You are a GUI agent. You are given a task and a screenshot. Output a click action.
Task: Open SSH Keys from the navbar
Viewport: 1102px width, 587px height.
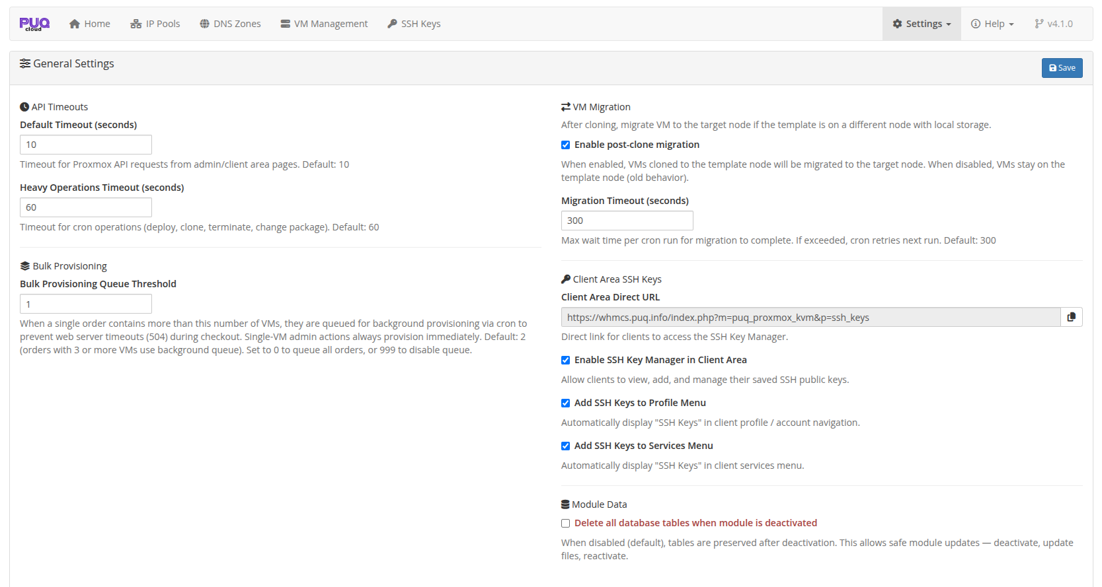coord(414,24)
